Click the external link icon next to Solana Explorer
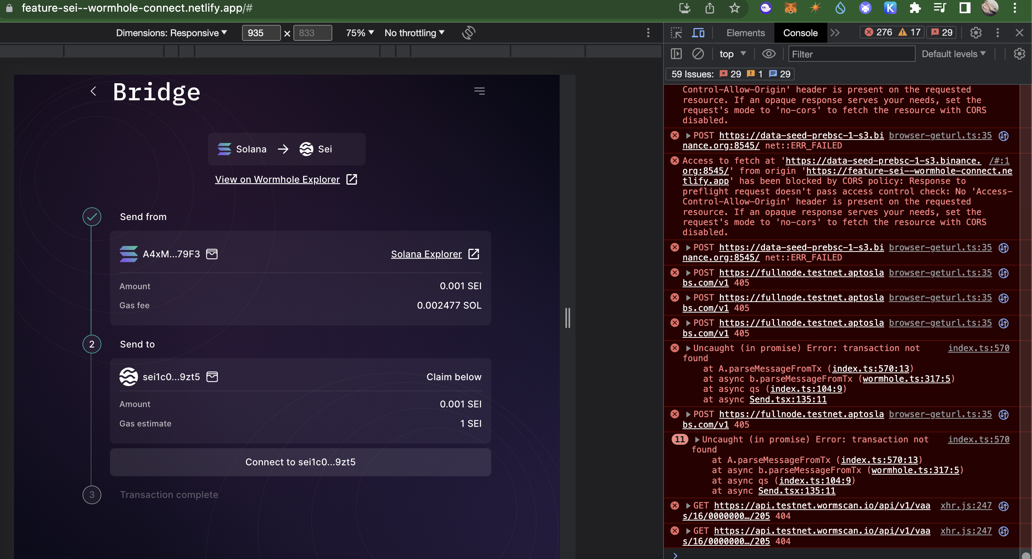Viewport: 1032px width, 559px height. click(474, 254)
